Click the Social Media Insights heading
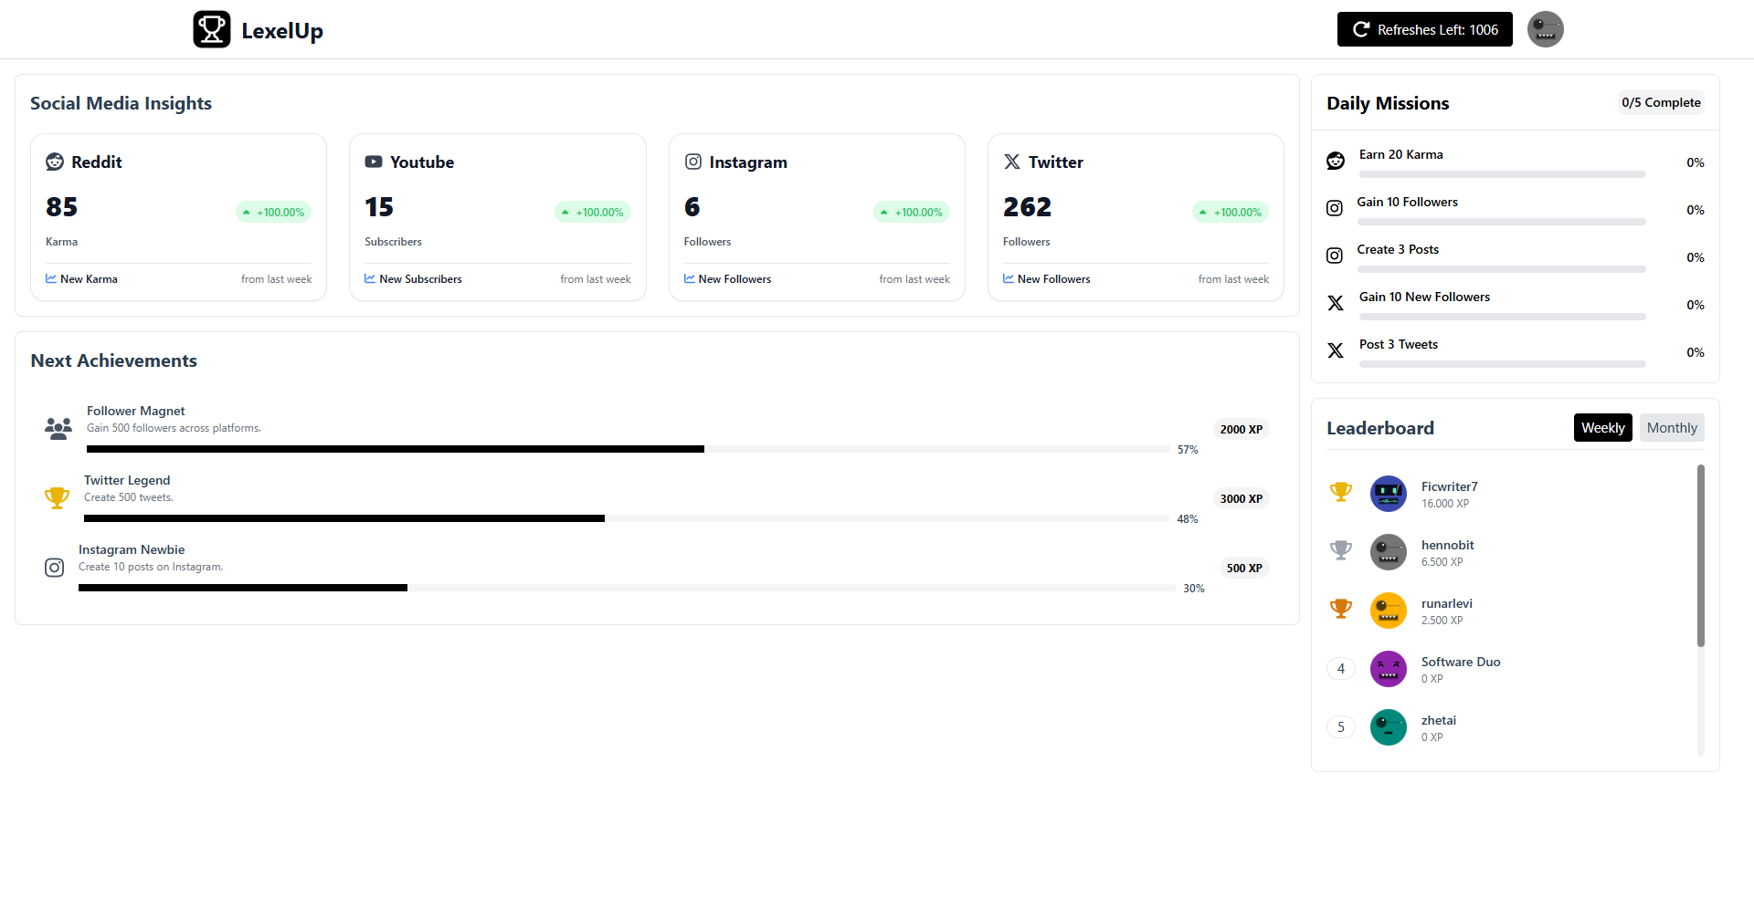 [x=121, y=103]
